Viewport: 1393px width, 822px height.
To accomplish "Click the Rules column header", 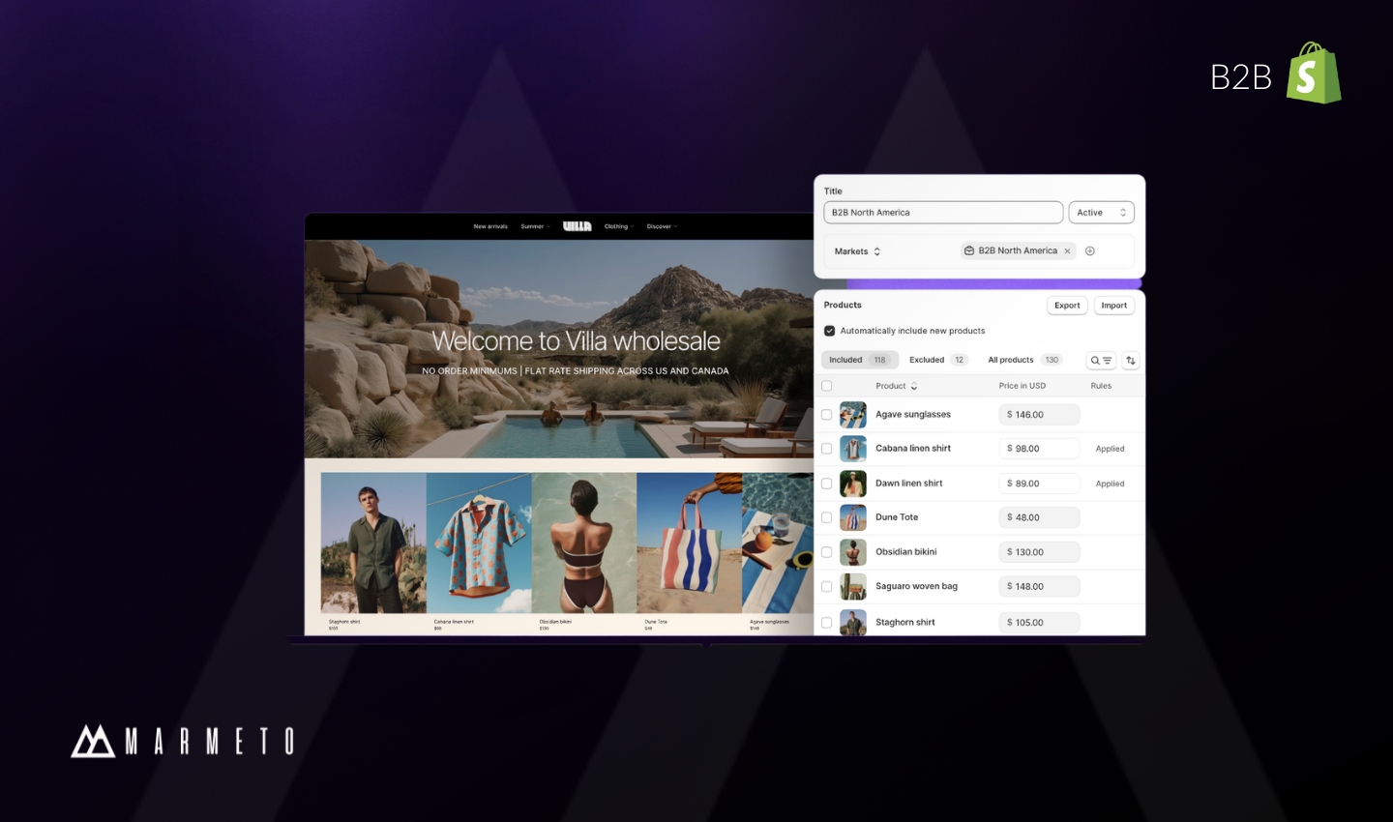I will pyautogui.click(x=1101, y=386).
